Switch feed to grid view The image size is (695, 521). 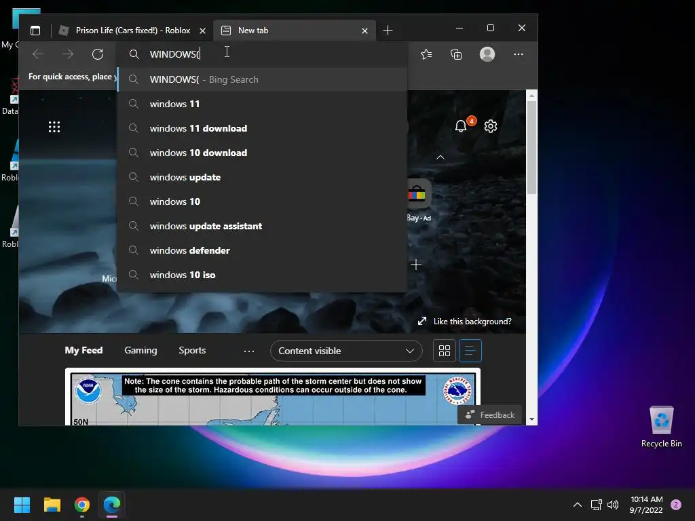(x=445, y=351)
